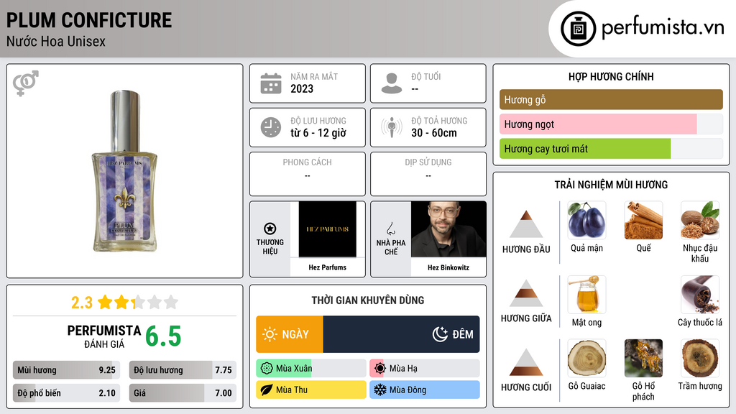Screen dimensions: 736x414
Task: Click the PHONG CÁCH style card
Action: (308, 174)
